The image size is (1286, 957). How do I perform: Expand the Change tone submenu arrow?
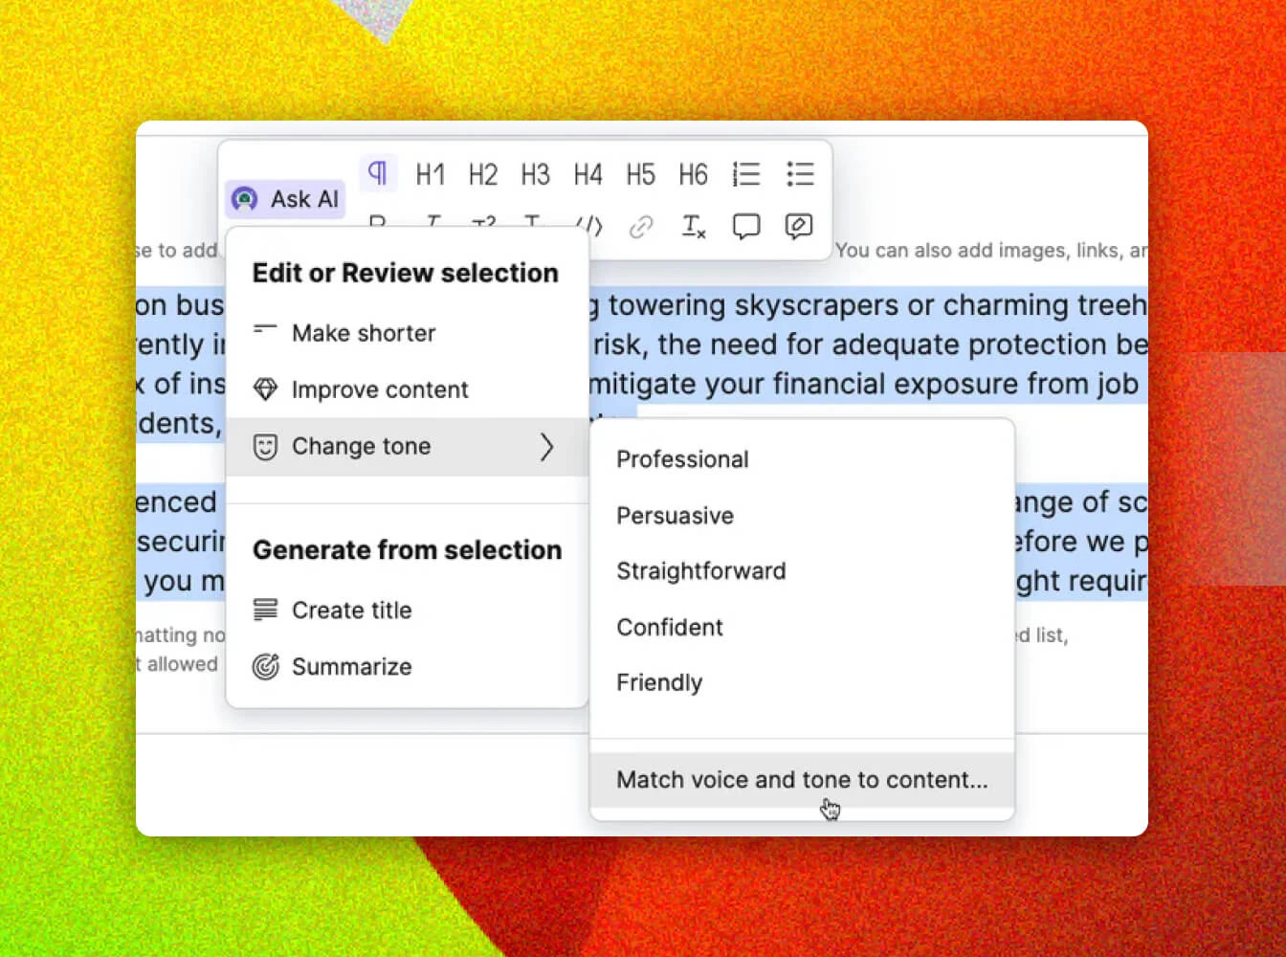pos(546,447)
